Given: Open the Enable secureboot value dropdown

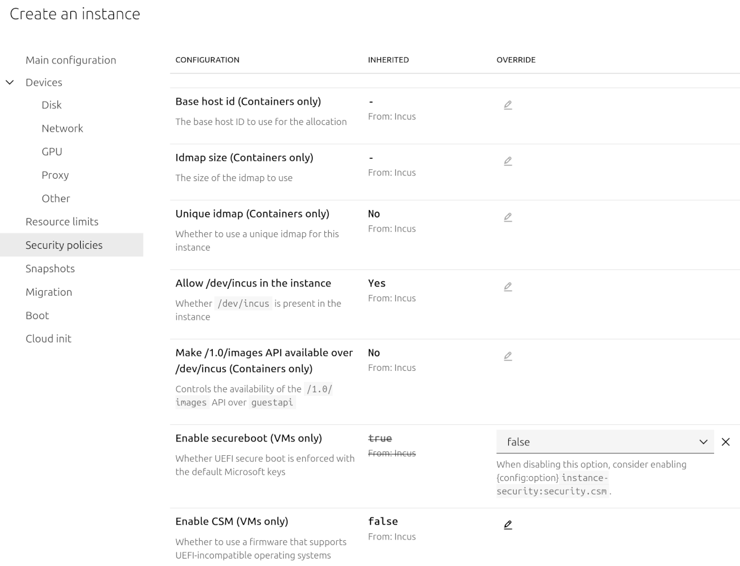Looking at the screenshot, I should coord(702,442).
